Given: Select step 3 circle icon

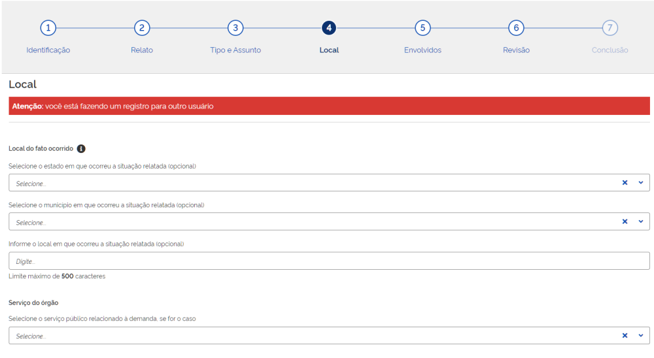Looking at the screenshot, I should point(235,28).
